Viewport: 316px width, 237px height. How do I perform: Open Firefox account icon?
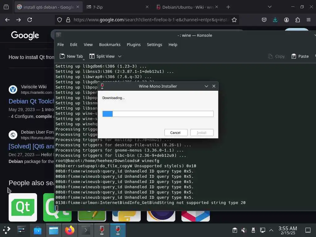(x=286, y=20)
